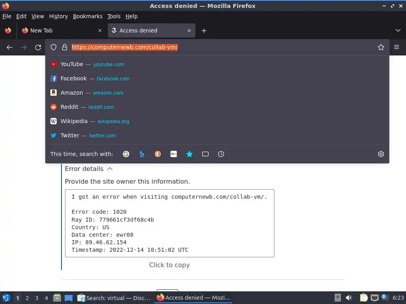The height and width of the screenshot is (304, 406).
Task: Select the Access denied tab
Action: click(151, 30)
